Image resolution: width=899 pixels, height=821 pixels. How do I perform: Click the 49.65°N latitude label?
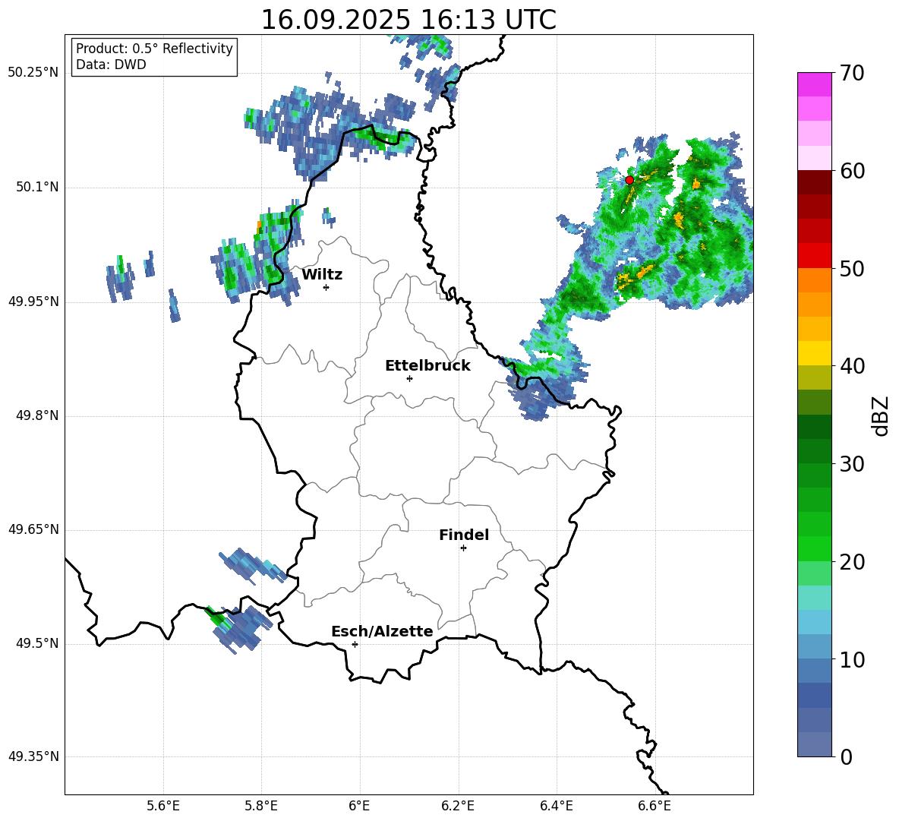click(33, 529)
